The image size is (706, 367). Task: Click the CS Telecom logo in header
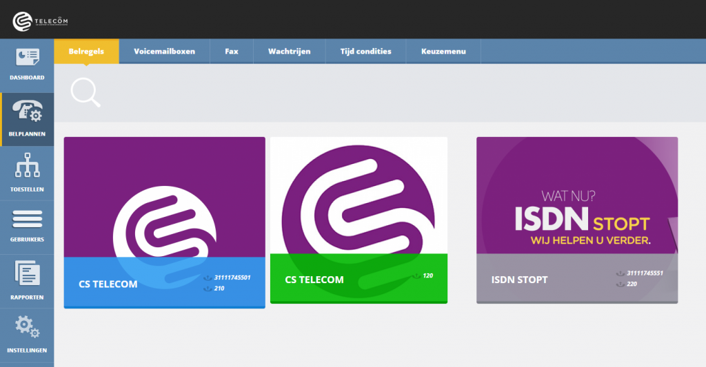[40, 21]
